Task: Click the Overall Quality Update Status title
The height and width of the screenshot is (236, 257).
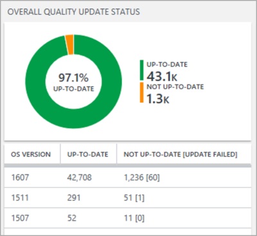Action: tap(74, 12)
